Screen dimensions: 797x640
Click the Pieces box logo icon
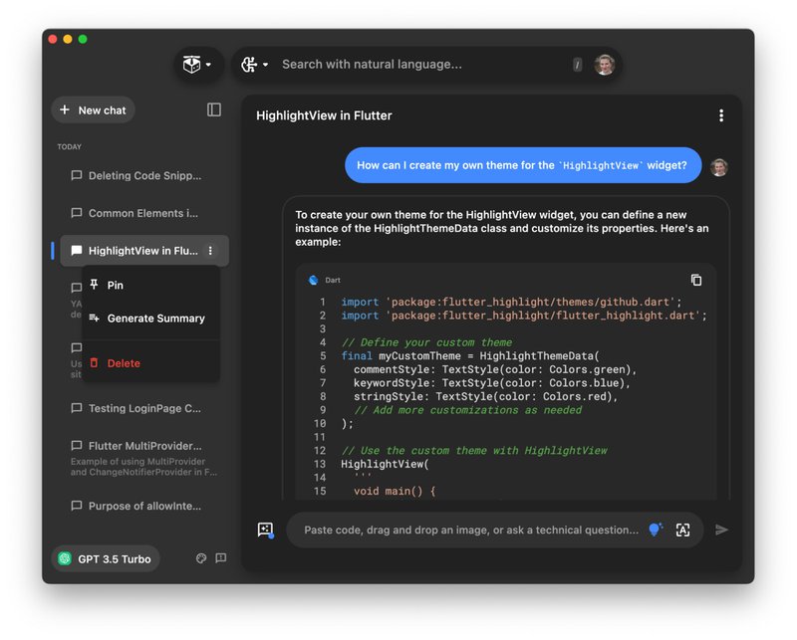(191, 65)
